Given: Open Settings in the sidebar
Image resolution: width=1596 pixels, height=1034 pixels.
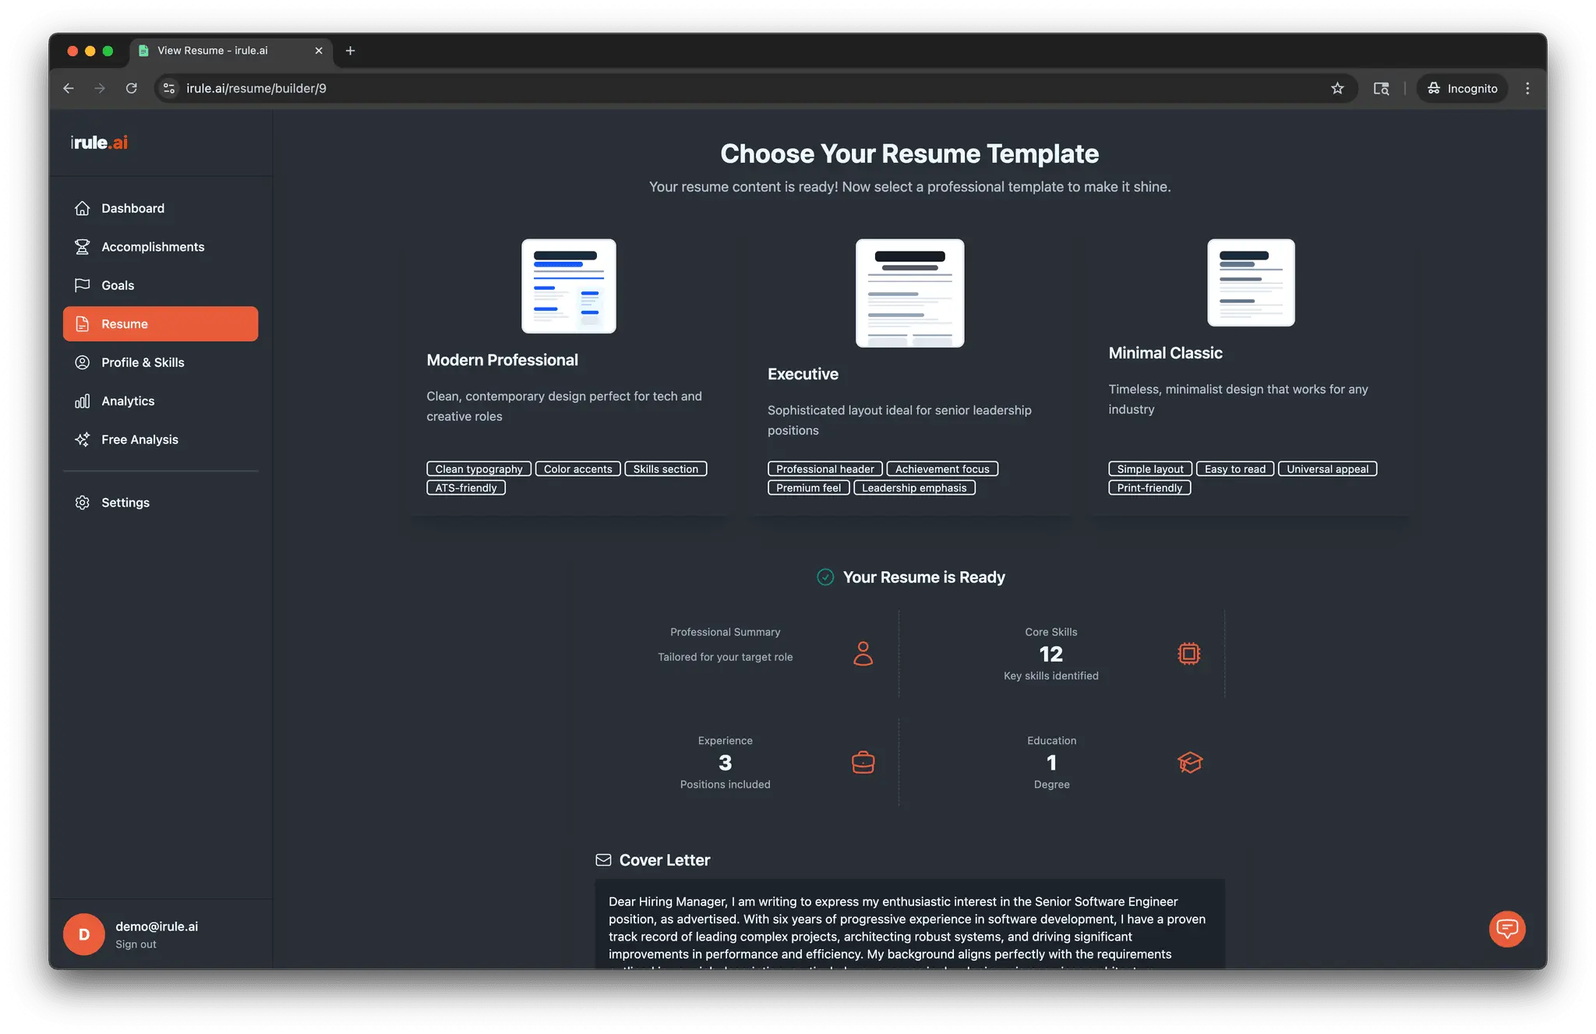Looking at the screenshot, I should 161,503.
